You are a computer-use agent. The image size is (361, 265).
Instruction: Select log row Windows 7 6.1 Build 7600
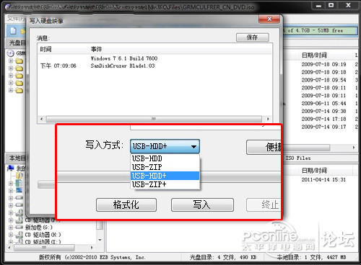[124, 58]
